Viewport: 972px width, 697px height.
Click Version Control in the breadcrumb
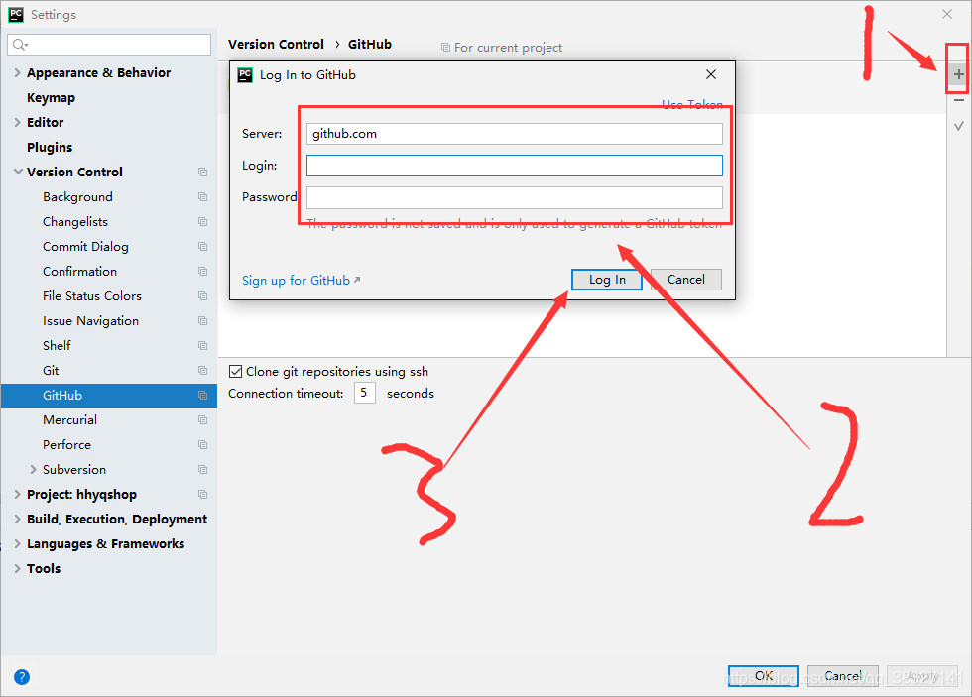coord(276,45)
